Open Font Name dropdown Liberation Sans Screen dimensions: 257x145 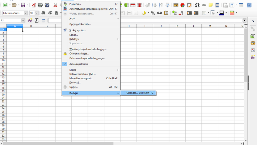25,13
